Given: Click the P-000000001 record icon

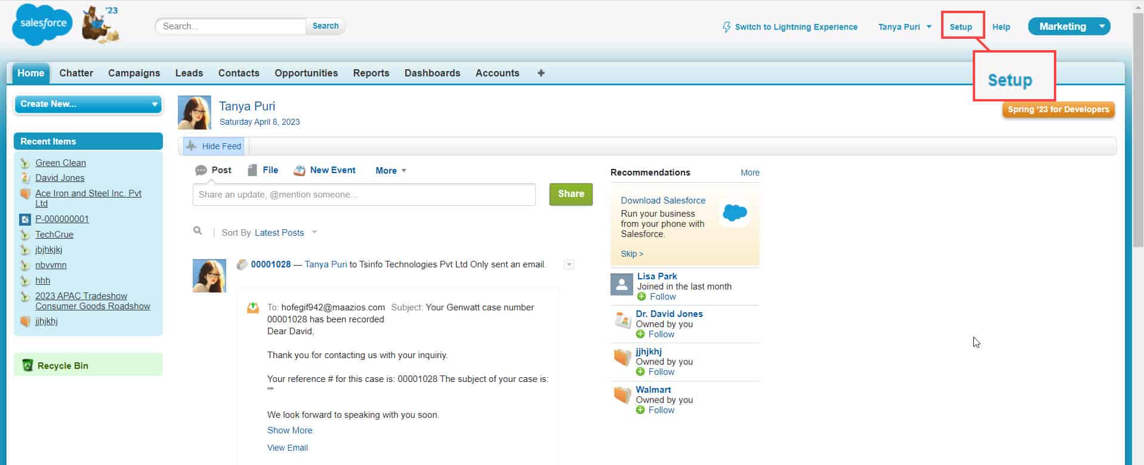Looking at the screenshot, I should pos(25,219).
